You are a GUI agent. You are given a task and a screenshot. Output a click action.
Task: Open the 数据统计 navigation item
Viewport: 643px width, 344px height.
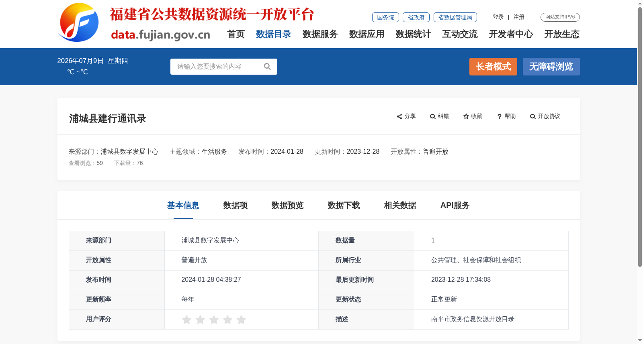(x=414, y=34)
